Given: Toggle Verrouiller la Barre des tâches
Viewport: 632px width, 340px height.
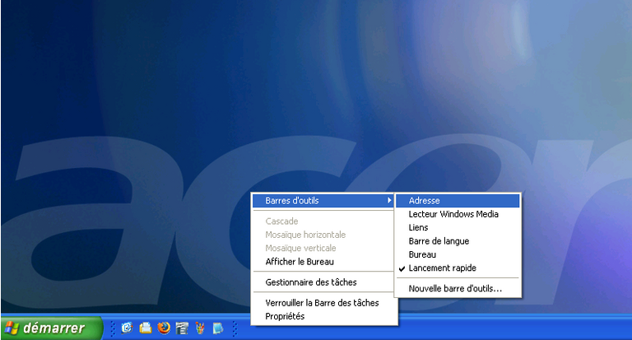Looking at the screenshot, I should pos(323,303).
